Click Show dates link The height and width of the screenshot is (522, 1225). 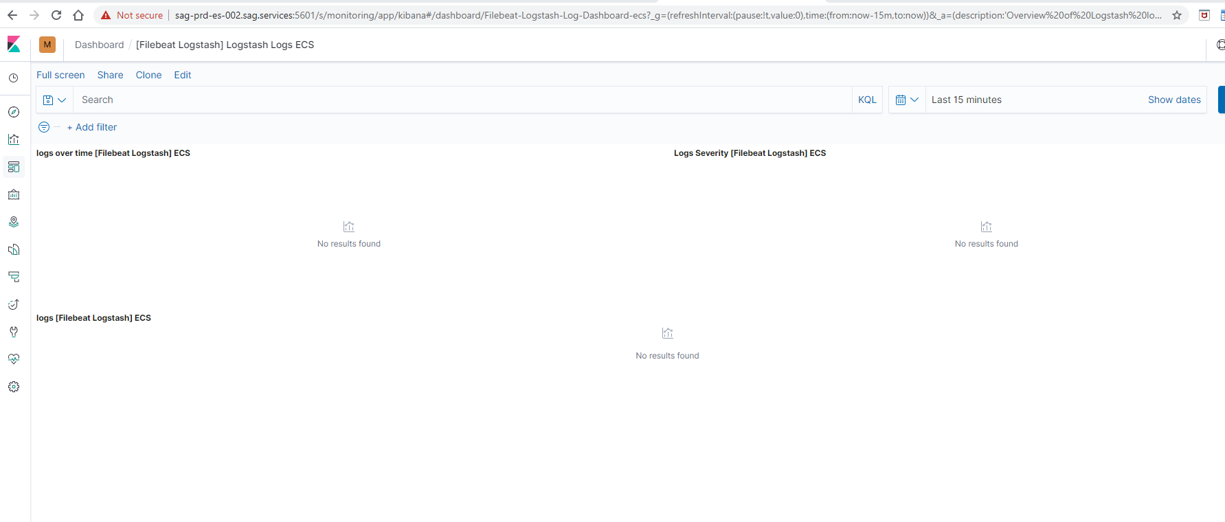tap(1174, 100)
